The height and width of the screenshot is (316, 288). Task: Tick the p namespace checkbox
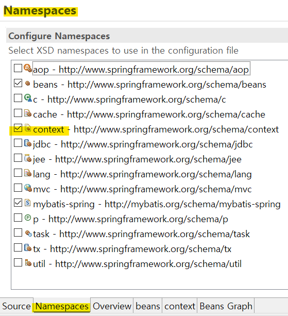pyautogui.click(x=18, y=218)
